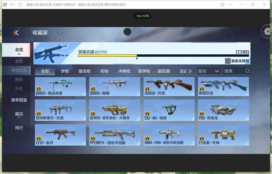Click the V badge on P90-双脊龙
The image size is (272, 174).
point(202,114)
